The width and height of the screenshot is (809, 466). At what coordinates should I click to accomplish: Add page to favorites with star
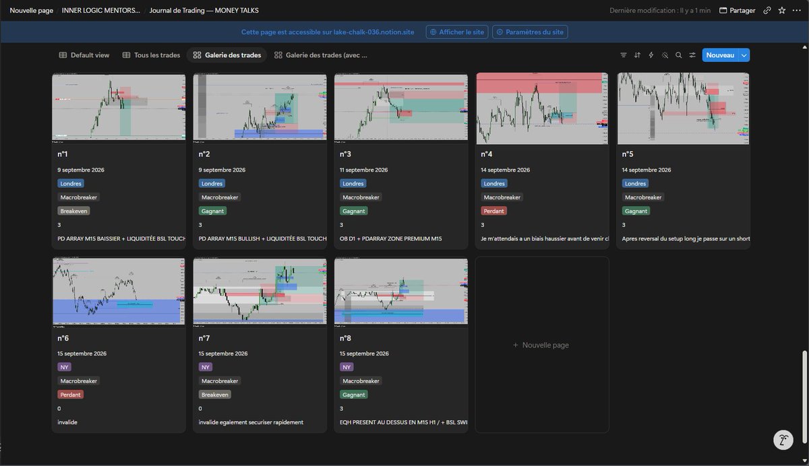tap(781, 11)
